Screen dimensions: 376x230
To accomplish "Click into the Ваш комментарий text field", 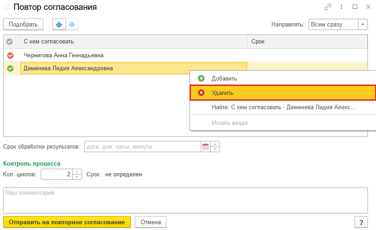I will [185, 200].
